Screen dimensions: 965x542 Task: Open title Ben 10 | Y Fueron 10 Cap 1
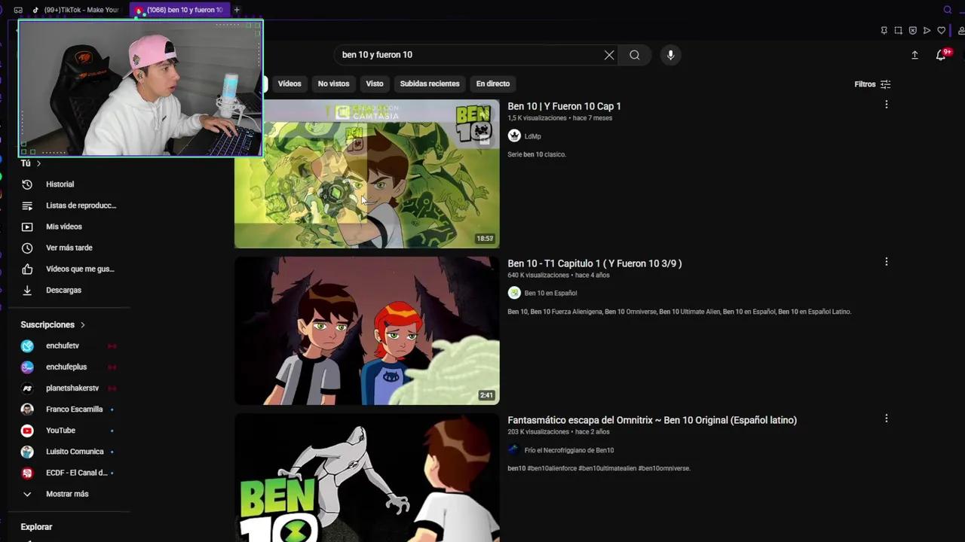coord(564,106)
